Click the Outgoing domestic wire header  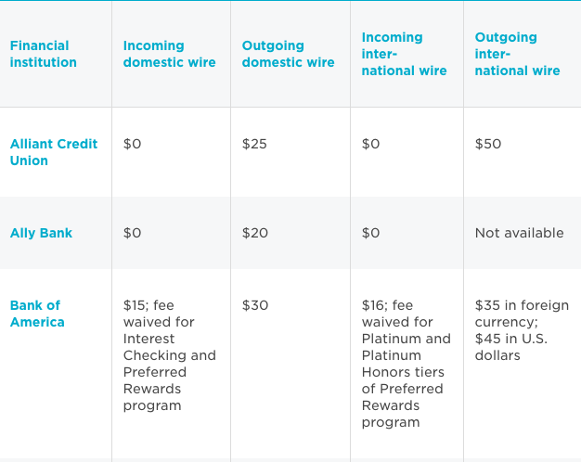coord(288,54)
